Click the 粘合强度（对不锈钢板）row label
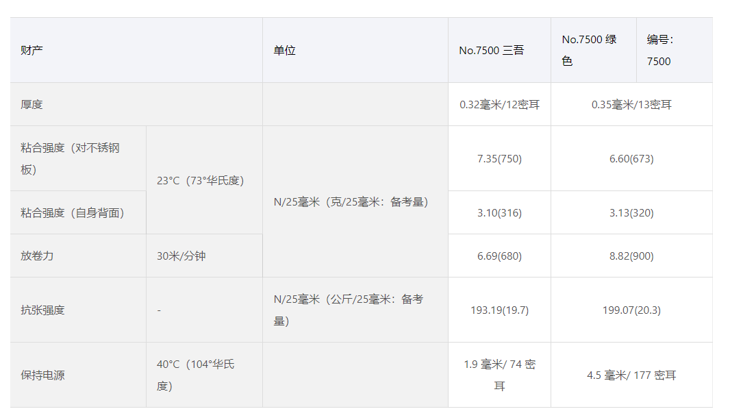 [71, 158]
